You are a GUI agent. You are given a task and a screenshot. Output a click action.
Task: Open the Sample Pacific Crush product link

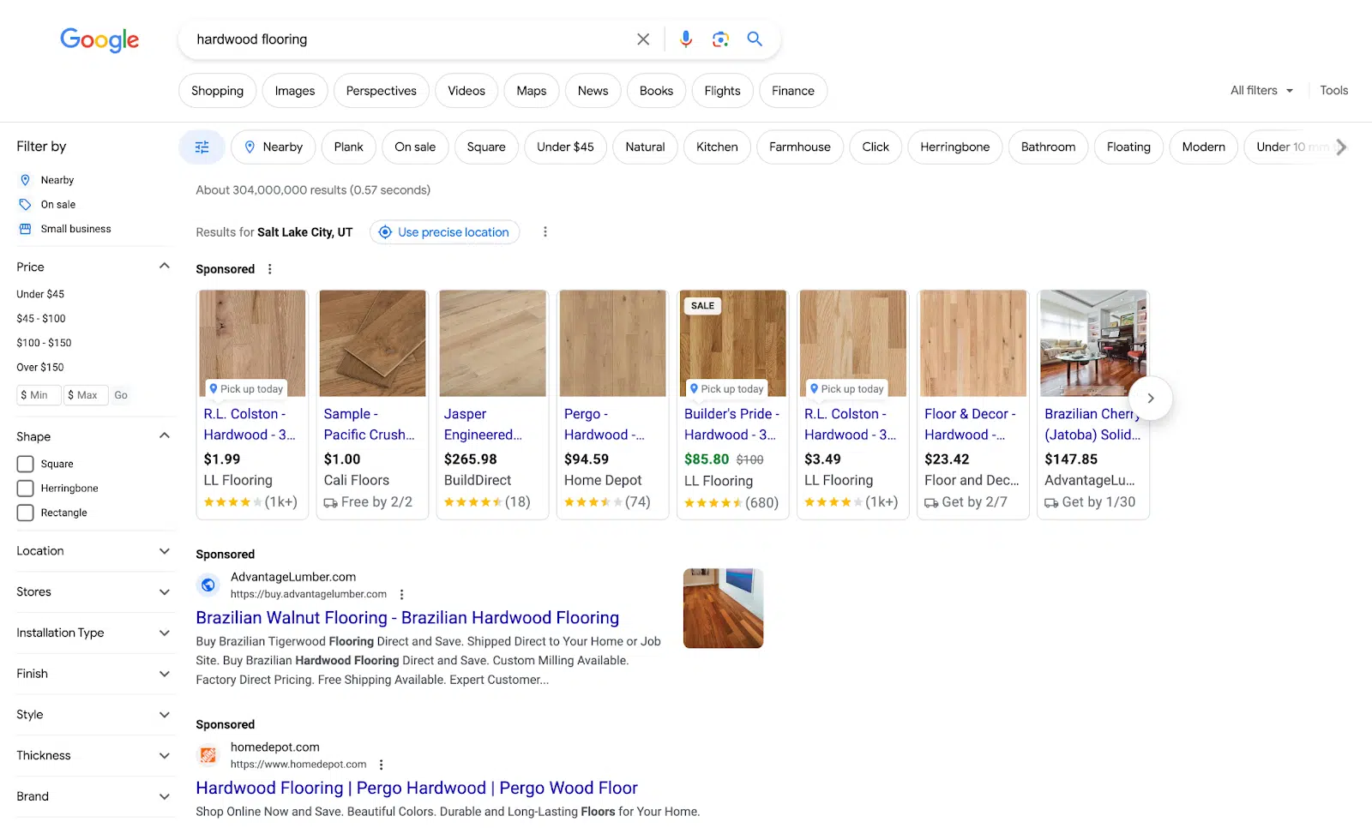pos(370,424)
